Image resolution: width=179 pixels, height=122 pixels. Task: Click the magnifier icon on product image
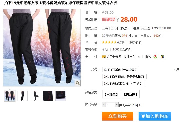[x=78, y=83]
